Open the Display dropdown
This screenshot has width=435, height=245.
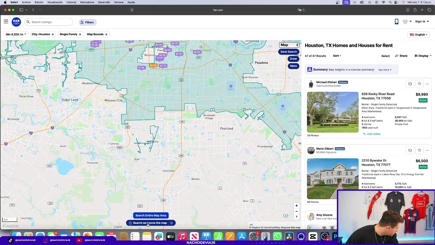(423, 56)
